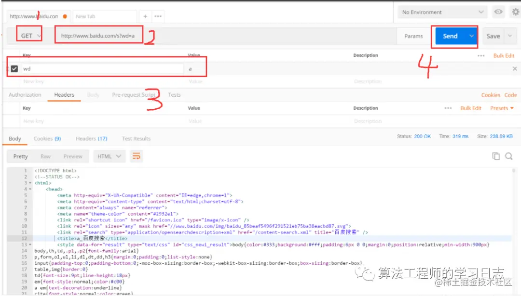Image resolution: width=521 pixels, height=296 pixels.
Task: Collapse the style tag at line 13
Action: [30, 245]
